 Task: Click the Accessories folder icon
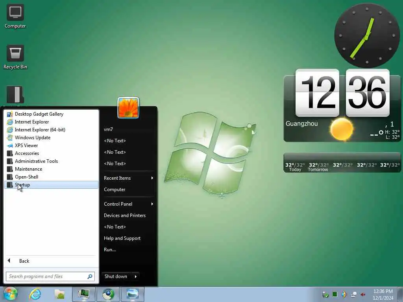coord(10,153)
